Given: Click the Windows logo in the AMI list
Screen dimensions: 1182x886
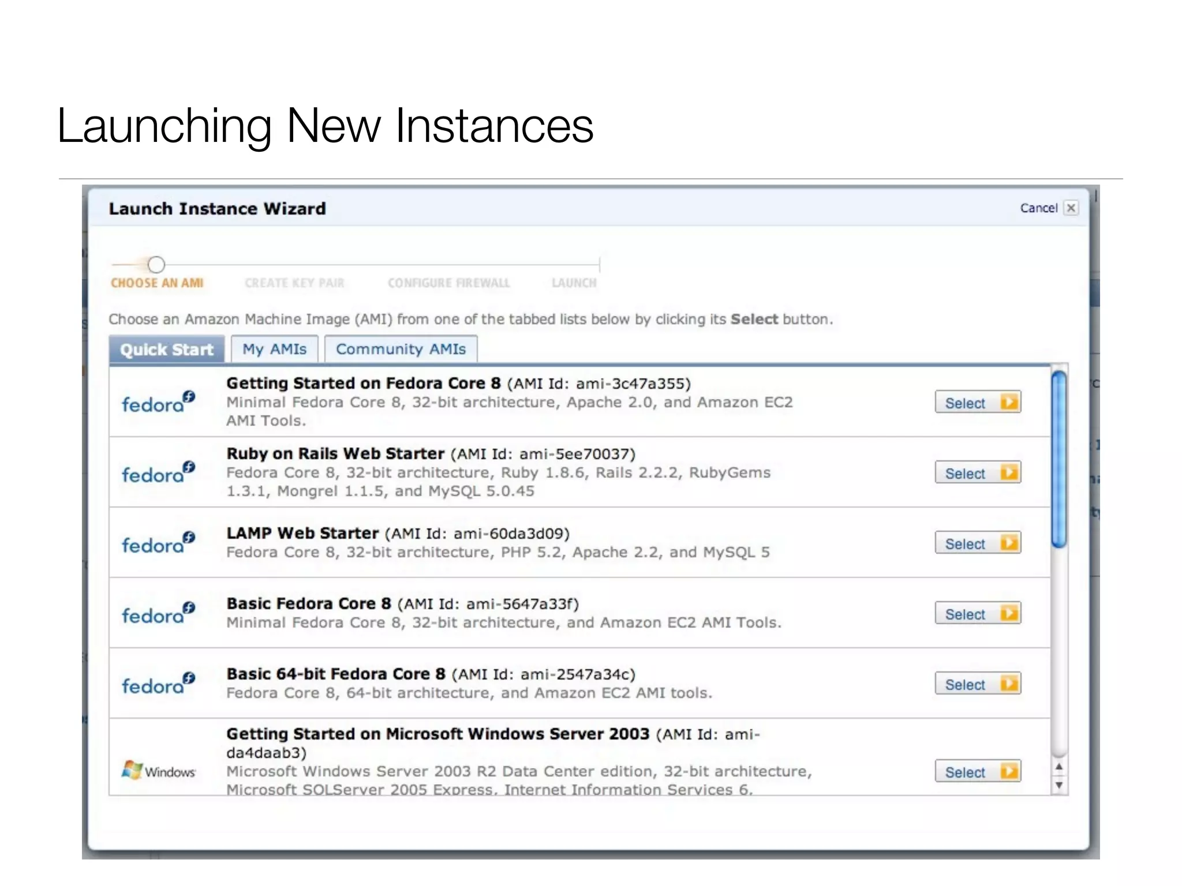Looking at the screenshot, I should 159,770.
